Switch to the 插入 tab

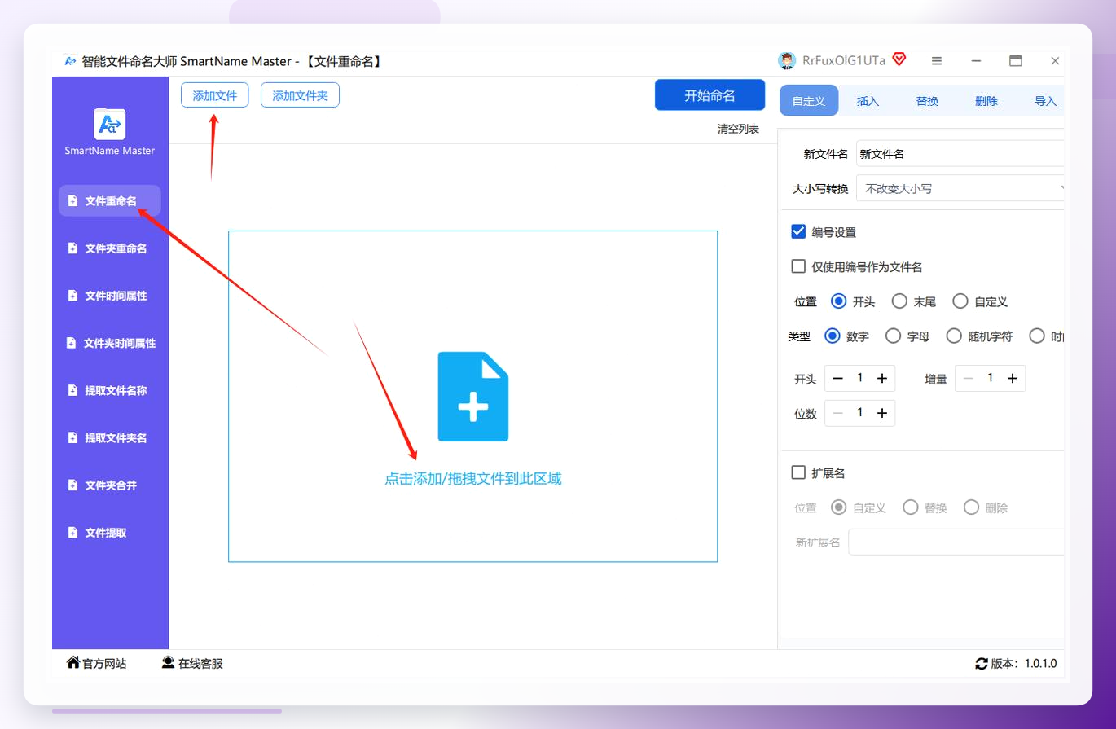click(868, 101)
